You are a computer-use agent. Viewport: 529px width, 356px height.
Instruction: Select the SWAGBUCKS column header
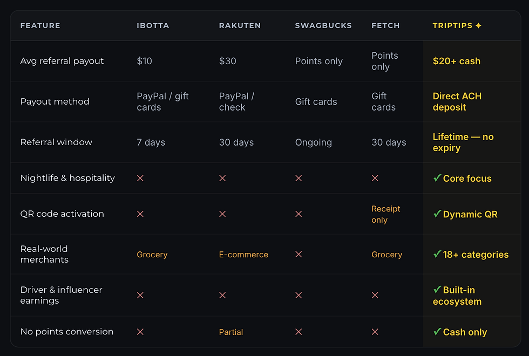coord(323,26)
